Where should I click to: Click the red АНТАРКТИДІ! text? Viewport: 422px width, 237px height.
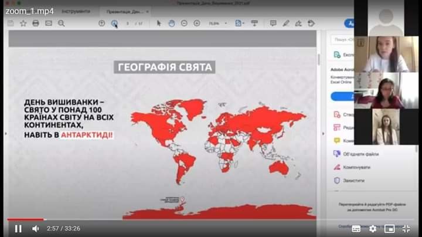[x=87, y=135]
